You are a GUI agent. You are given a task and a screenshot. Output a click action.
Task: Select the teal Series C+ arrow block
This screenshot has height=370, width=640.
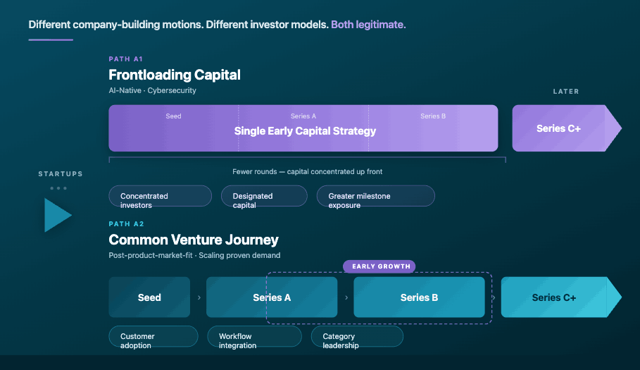tap(561, 297)
